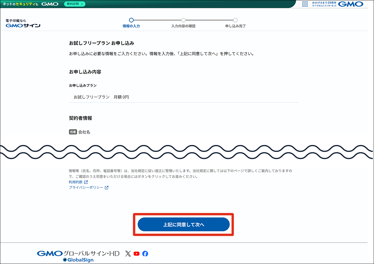
Task: Open the 利用約款 link
Action: coord(76,182)
